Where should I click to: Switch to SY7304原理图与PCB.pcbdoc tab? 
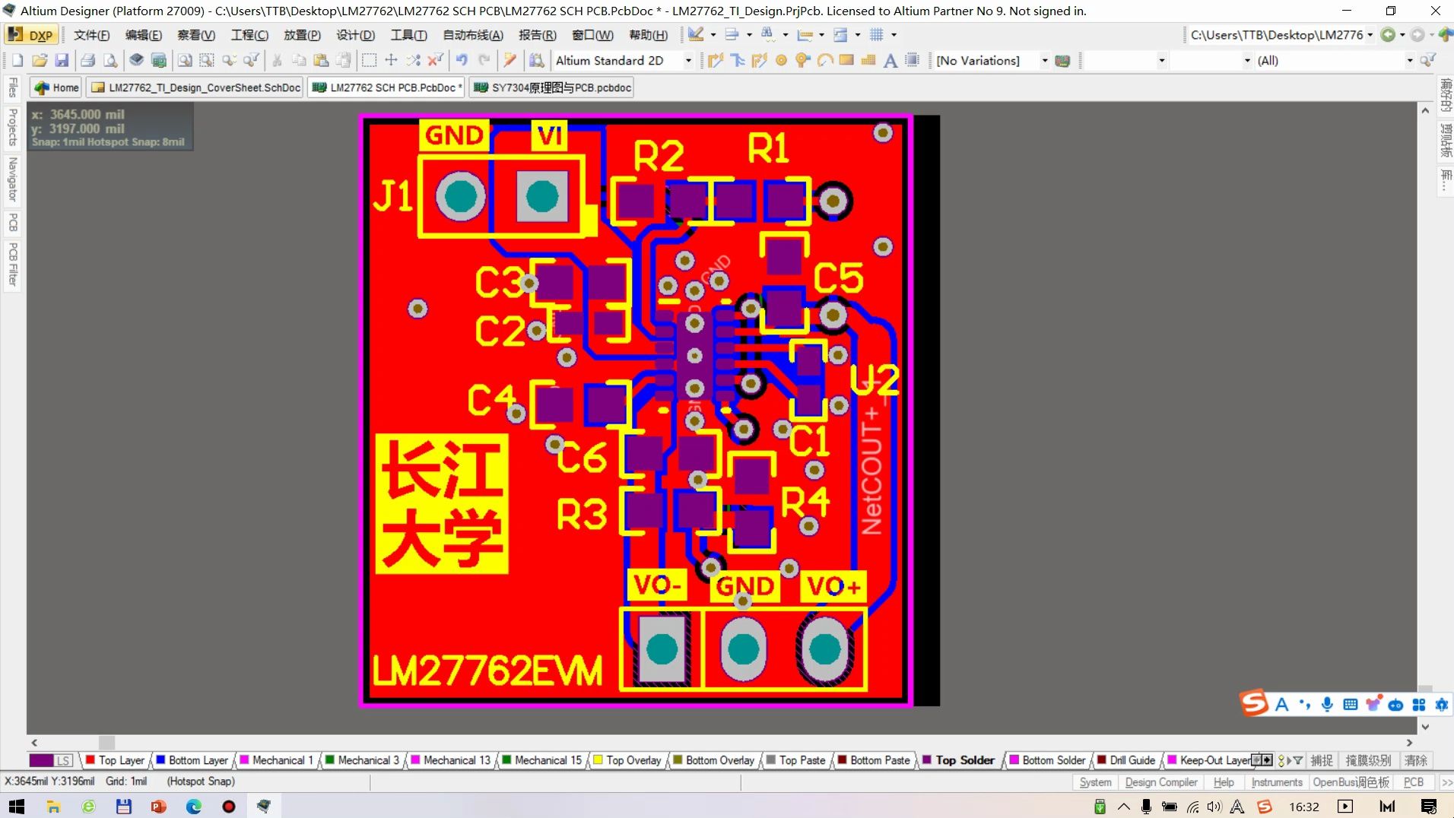553,87
